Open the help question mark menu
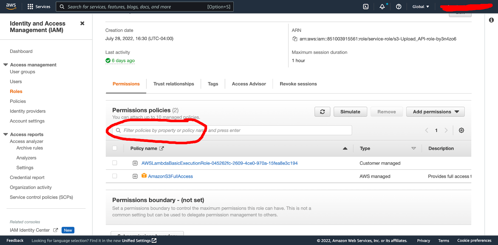 (x=399, y=7)
